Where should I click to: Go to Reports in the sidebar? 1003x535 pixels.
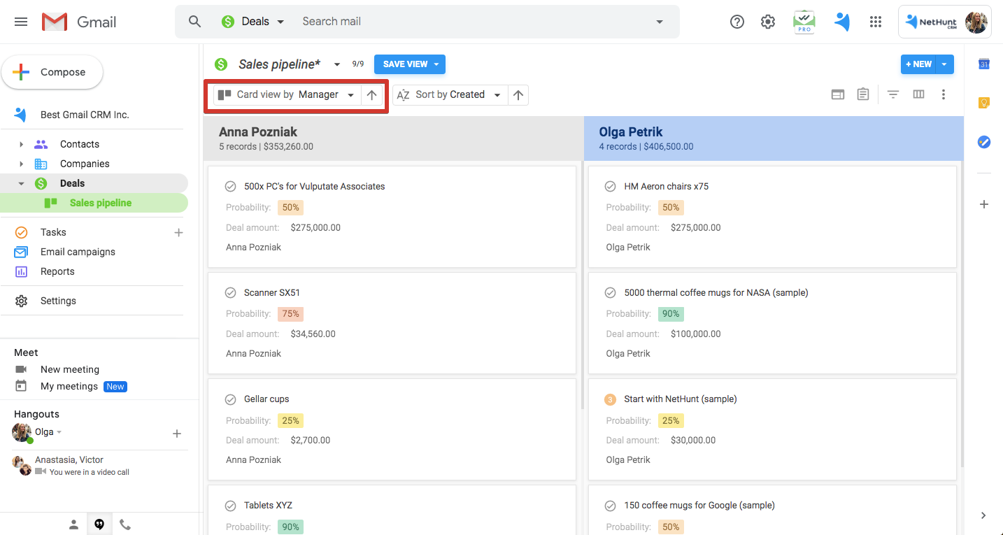pos(57,271)
